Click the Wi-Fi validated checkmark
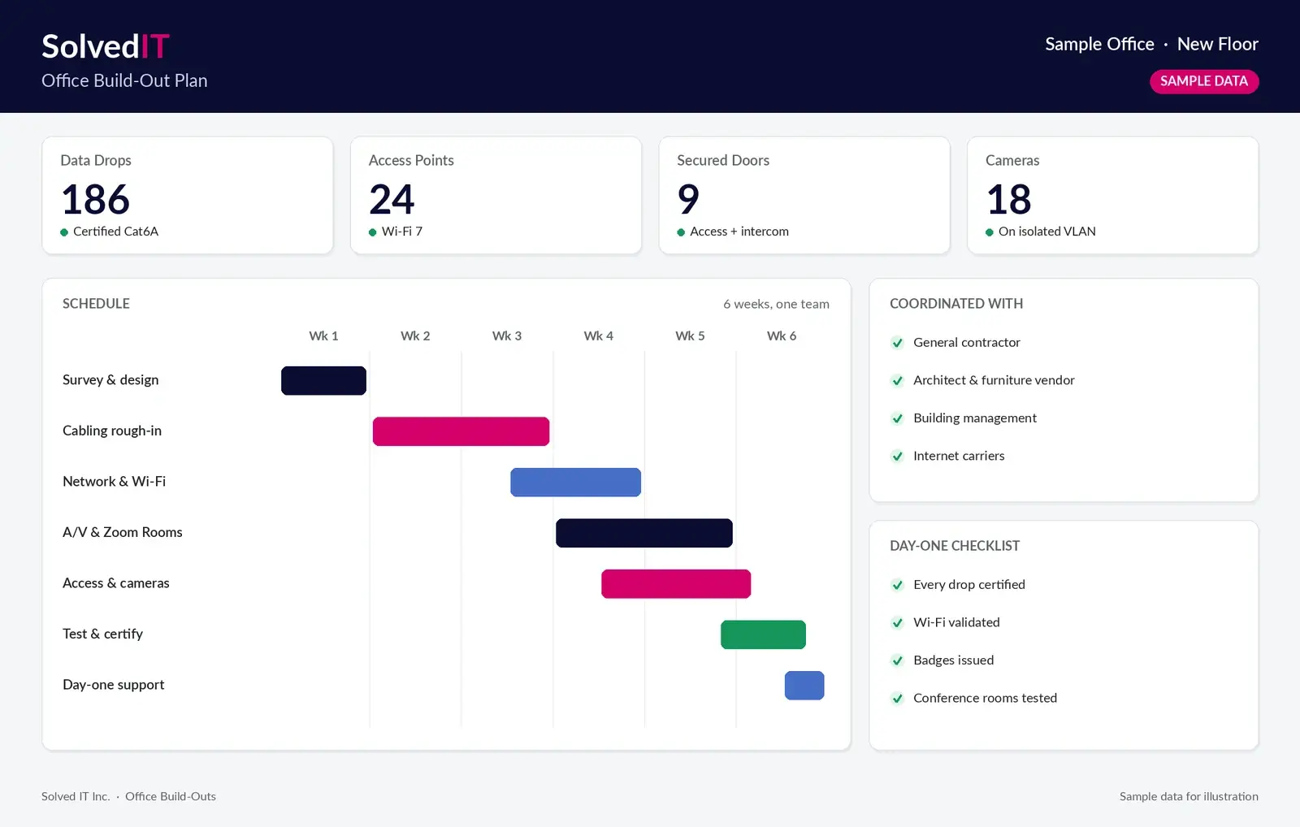The height and width of the screenshot is (827, 1300). coord(897,622)
